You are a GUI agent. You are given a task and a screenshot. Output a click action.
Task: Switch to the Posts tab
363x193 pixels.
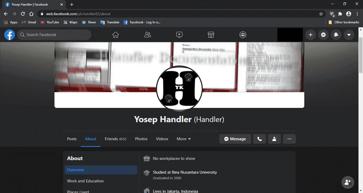tap(72, 139)
